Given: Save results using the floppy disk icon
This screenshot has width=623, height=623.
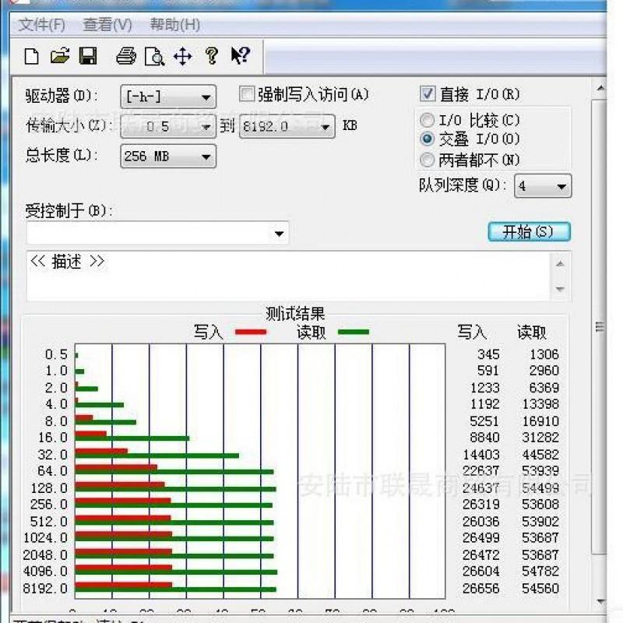Looking at the screenshot, I should coord(88,56).
